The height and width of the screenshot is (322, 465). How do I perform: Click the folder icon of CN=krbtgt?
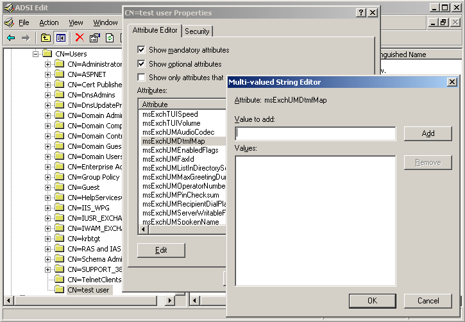[x=59, y=239]
